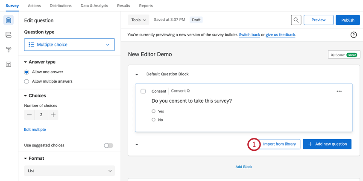Toggle Use suggested choices switch
Image resolution: width=363 pixels, height=181 pixels.
click(108, 145)
